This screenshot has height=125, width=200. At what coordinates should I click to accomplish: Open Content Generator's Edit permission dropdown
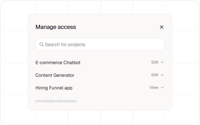(157, 75)
